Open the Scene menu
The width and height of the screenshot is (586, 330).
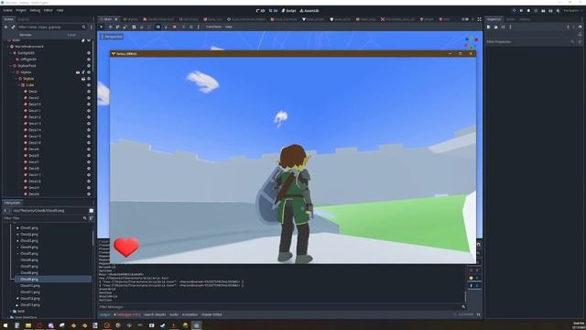(x=7, y=10)
